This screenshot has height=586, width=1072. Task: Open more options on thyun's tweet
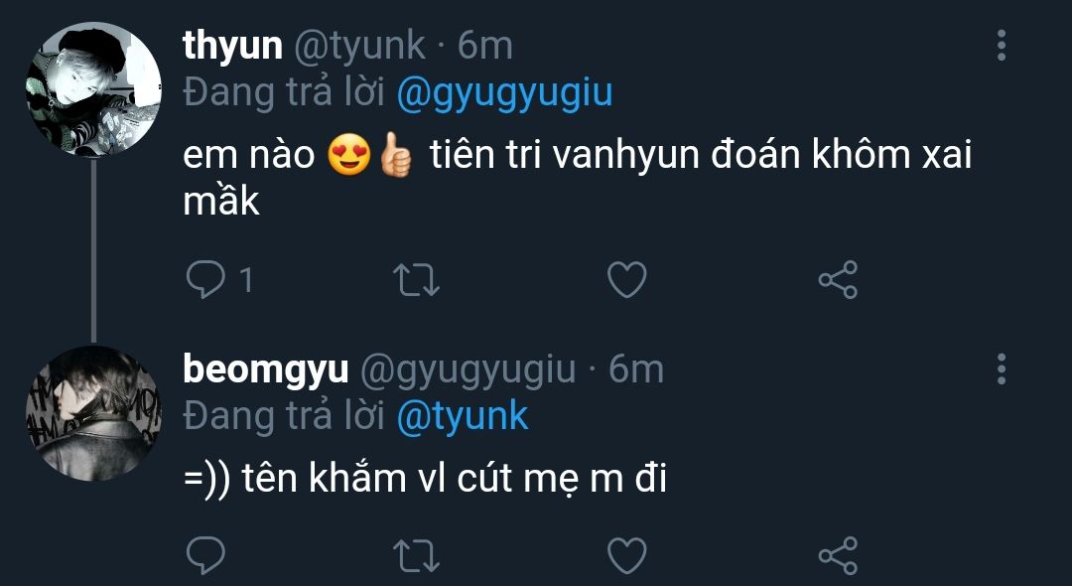(1001, 46)
